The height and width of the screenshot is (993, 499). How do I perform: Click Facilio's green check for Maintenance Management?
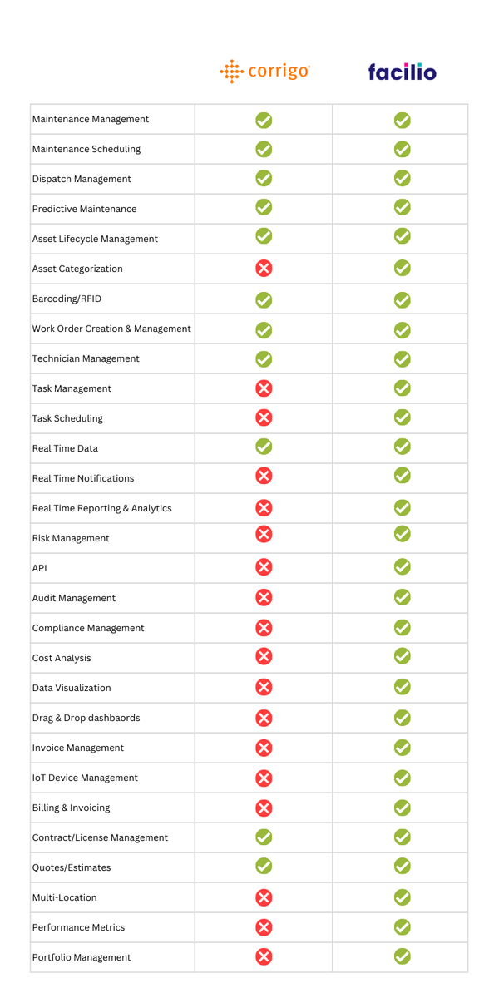coord(402,120)
